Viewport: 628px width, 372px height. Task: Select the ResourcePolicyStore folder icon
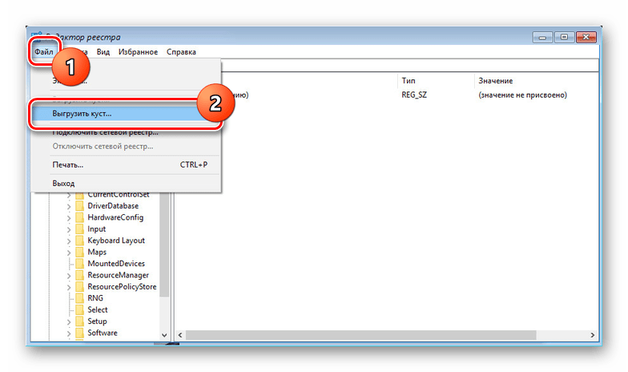(x=80, y=287)
